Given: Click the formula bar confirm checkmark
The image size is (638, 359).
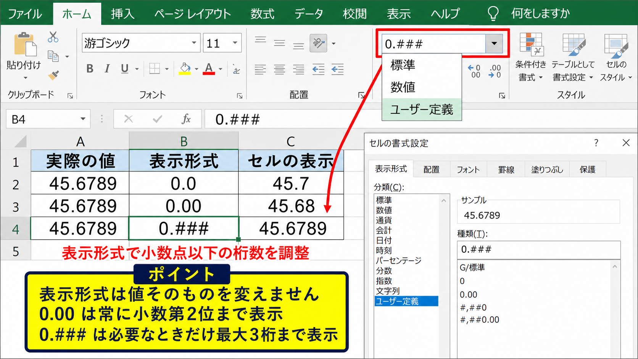Looking at the screenshot, I should [x=157, y=119].
